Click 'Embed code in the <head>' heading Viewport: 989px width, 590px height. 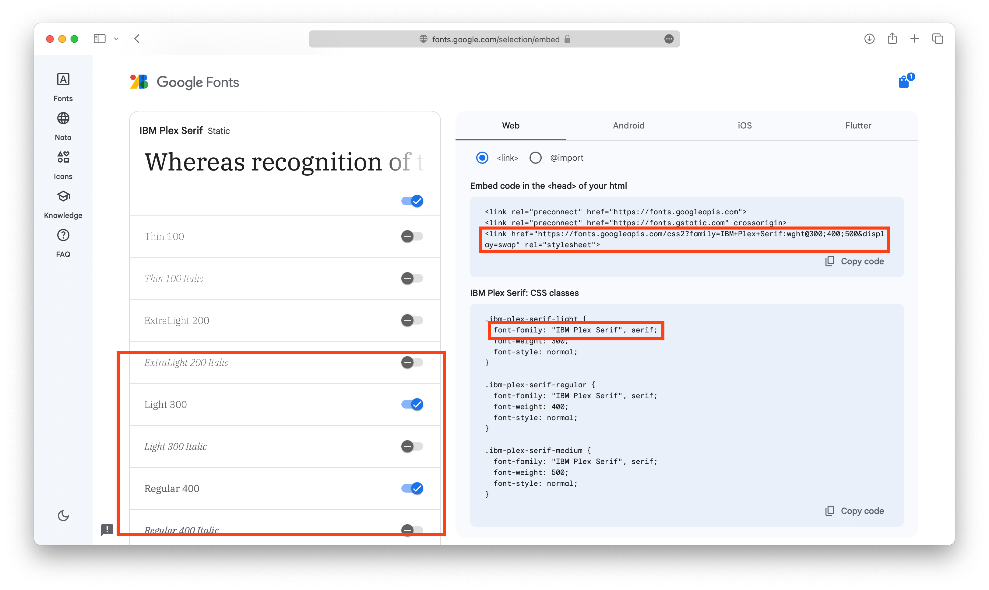click(x=548, y=186)
